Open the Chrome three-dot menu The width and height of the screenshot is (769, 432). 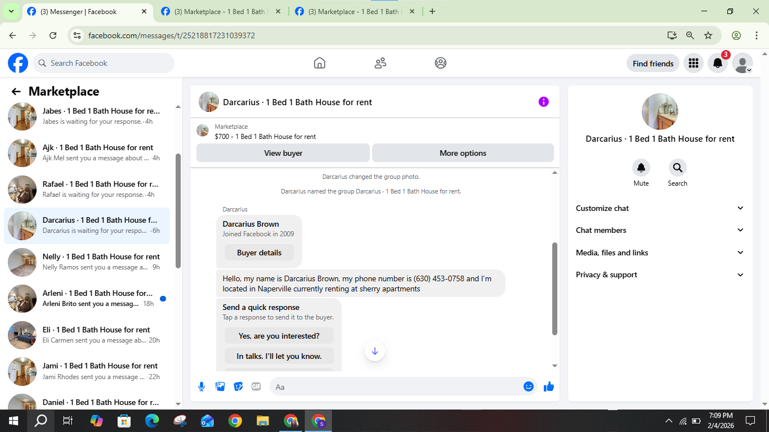pos(756,35)
